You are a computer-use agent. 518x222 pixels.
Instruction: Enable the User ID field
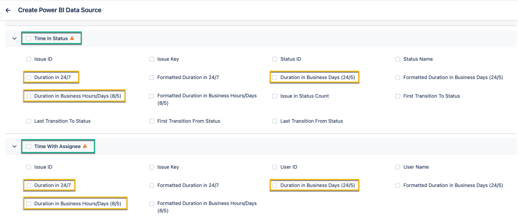pos(275,167)
